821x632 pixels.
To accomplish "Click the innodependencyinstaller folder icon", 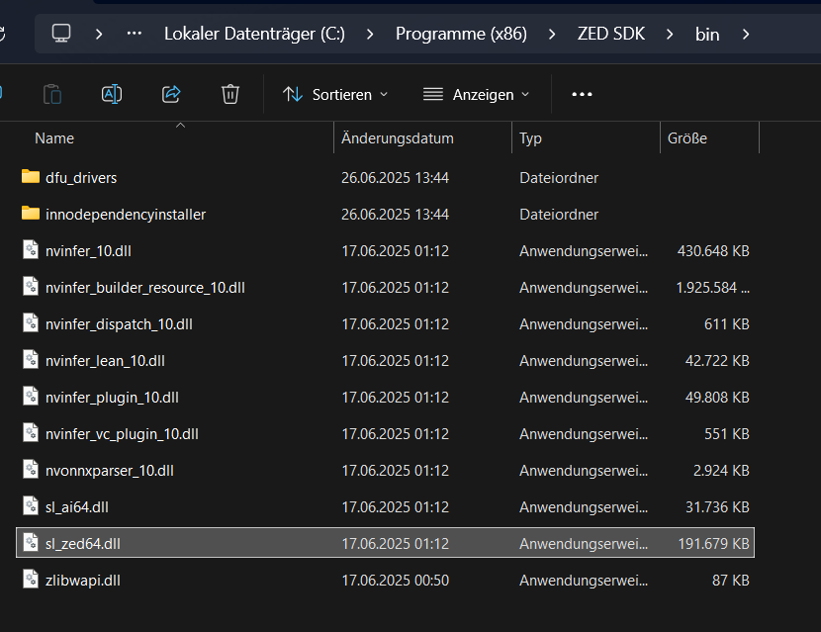I will pos(31,213).
